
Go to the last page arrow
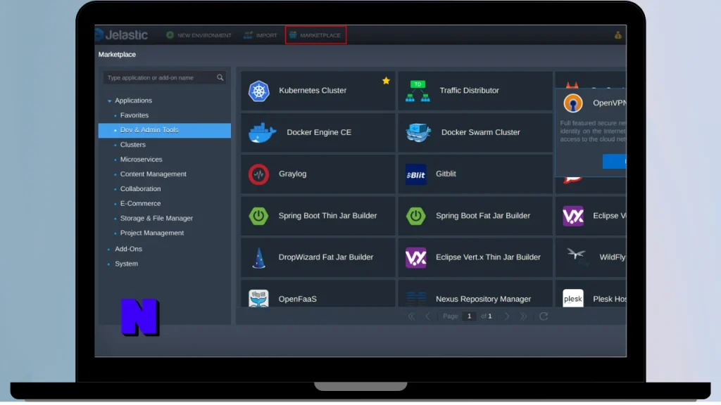pyautogui.click(x=523, y=316)
